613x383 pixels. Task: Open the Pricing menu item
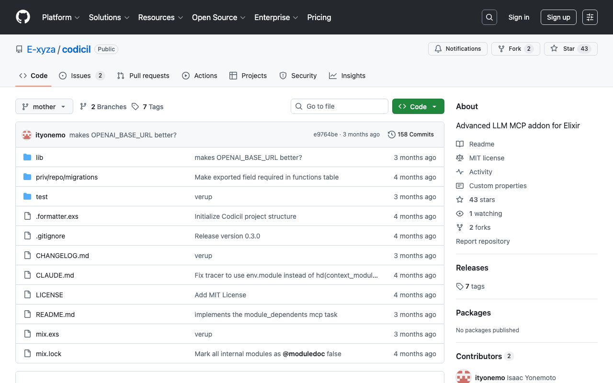[319, 17]
